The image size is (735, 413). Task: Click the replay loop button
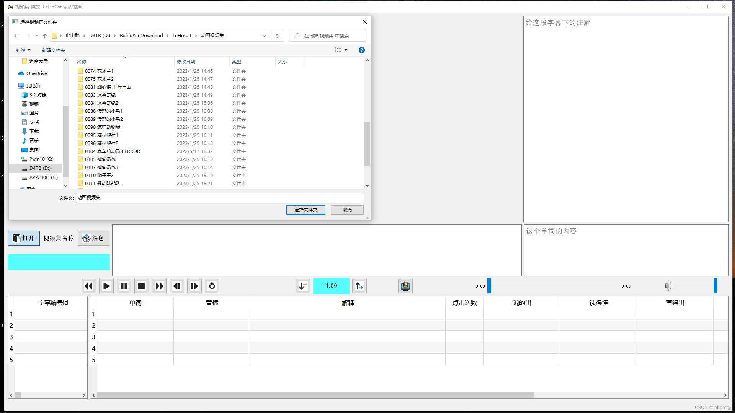pos(212,286)
